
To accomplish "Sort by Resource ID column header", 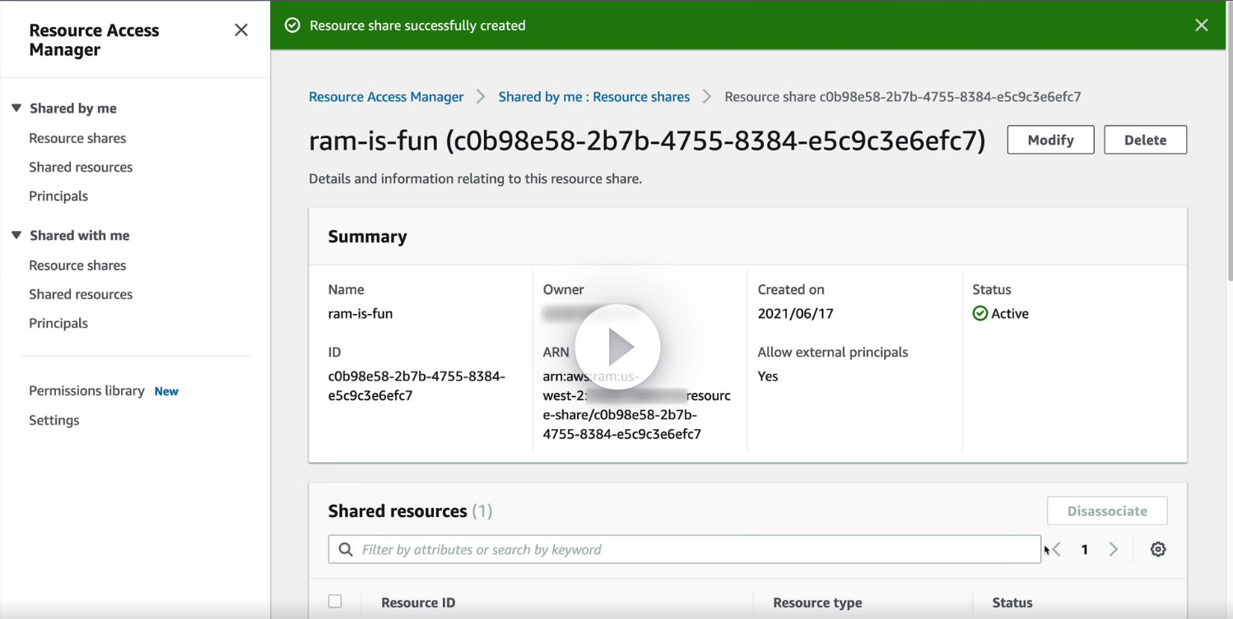I will (418, 603).
